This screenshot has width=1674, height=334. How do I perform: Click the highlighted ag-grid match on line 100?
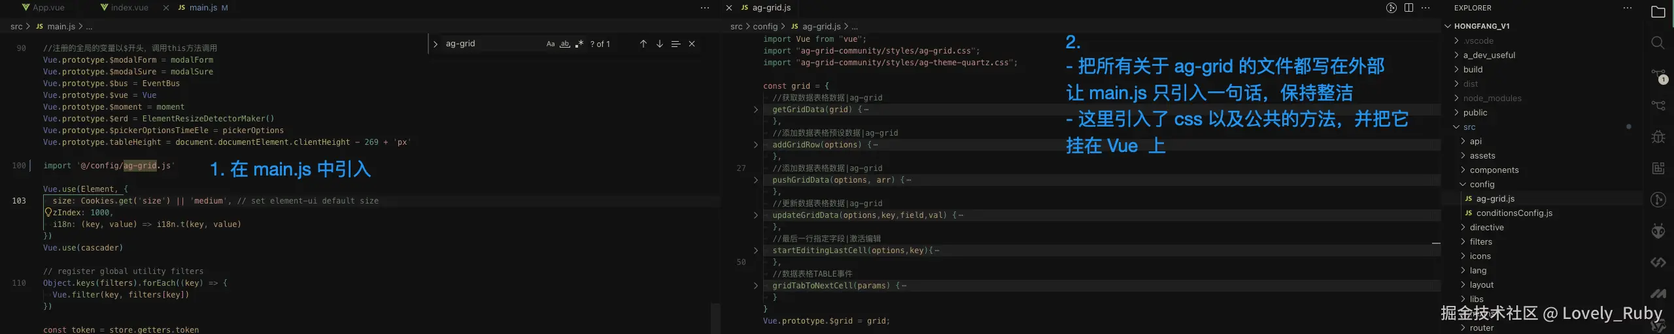click(140, 166)
